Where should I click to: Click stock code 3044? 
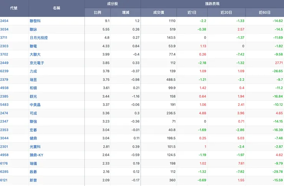(4, 138)
